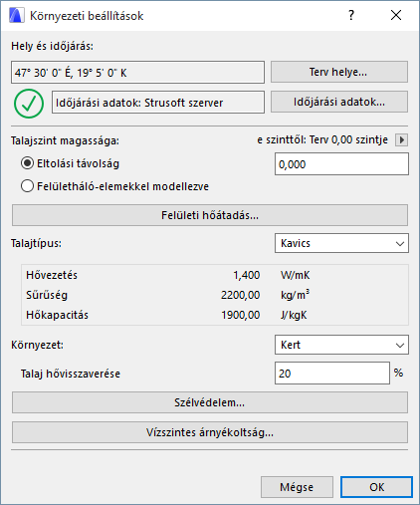Click the Vízszintes árnyékoltság... button
This screenshot has width=420, height=505.
pyautogui.click(x=210, y=432)
